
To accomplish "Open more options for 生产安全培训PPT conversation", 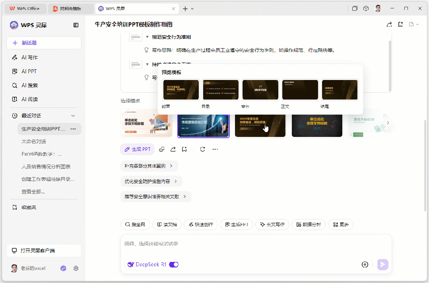I will (73, 129).
